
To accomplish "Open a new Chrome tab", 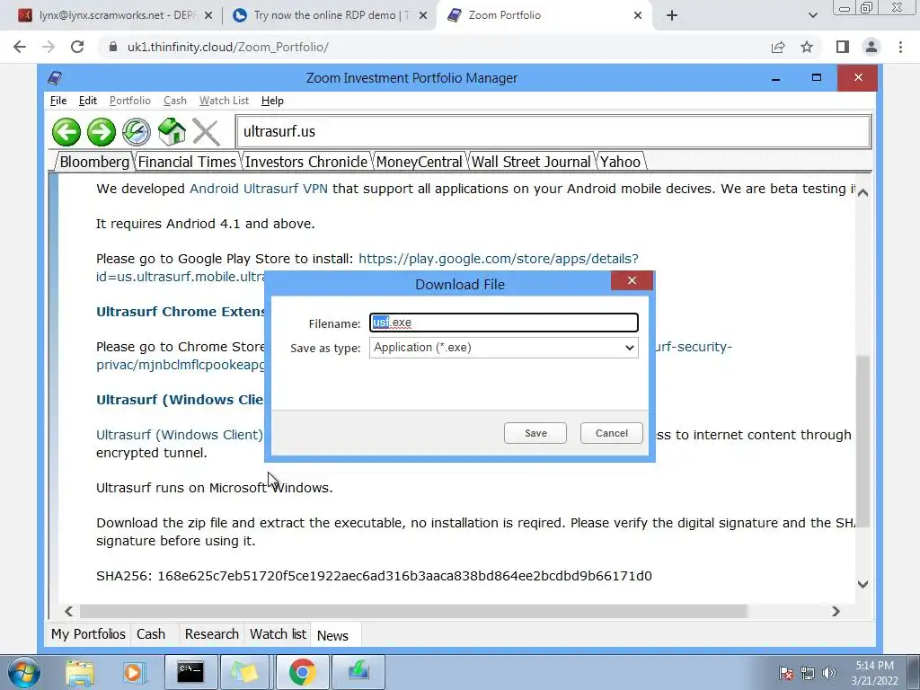I will point(672,15).
